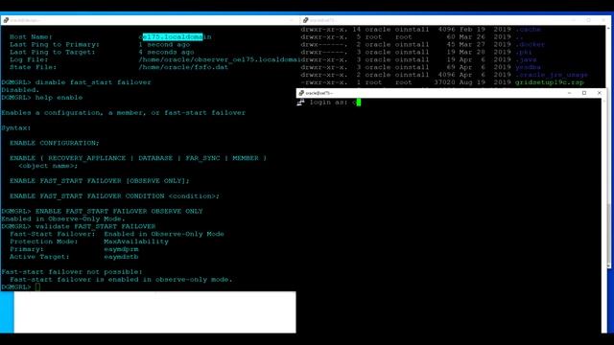Click the 'Syntax:' heading line
Image resolution: width=614 pixels, height=345 pixels.
pos(15,127)
